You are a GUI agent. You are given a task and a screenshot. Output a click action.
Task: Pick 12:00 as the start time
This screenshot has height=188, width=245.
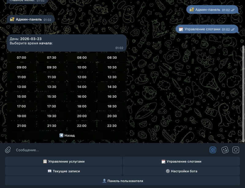[x=82, y=77]
